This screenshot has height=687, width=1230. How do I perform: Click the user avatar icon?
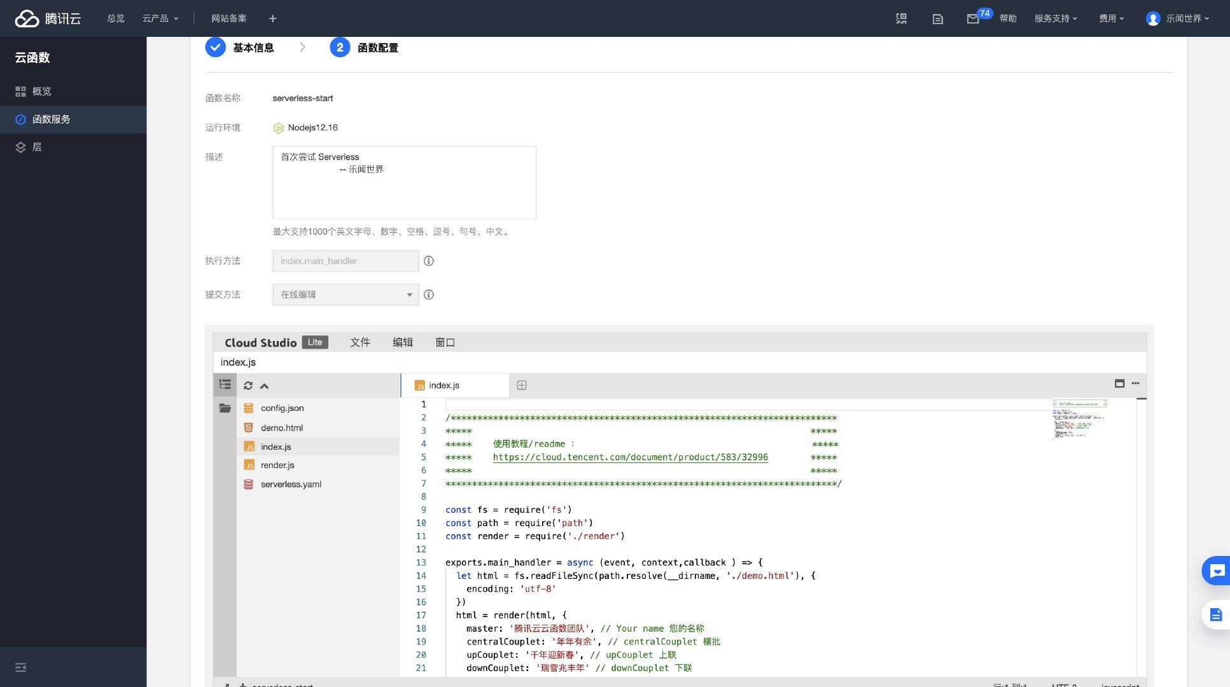click(x=1152, y=18)
